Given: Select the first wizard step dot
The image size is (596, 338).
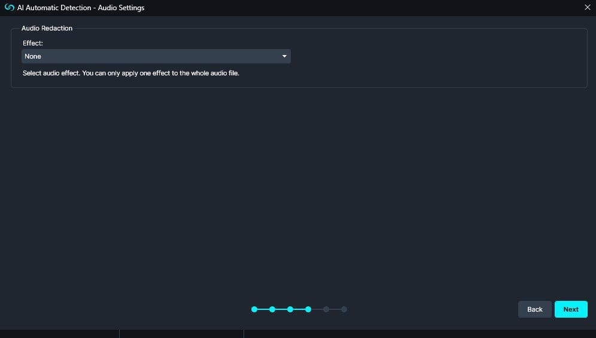Looking at the screenshot, I should coord(254,309).
